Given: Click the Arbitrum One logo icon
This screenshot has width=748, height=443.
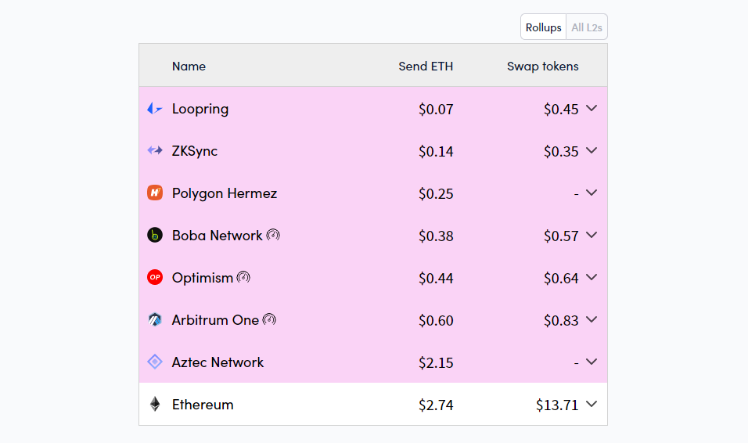Looking at the screenshot, I should click(155, 319).
